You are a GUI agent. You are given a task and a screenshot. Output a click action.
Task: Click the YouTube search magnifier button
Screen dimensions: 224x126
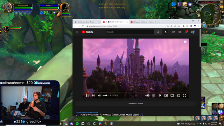click(158, 32)
